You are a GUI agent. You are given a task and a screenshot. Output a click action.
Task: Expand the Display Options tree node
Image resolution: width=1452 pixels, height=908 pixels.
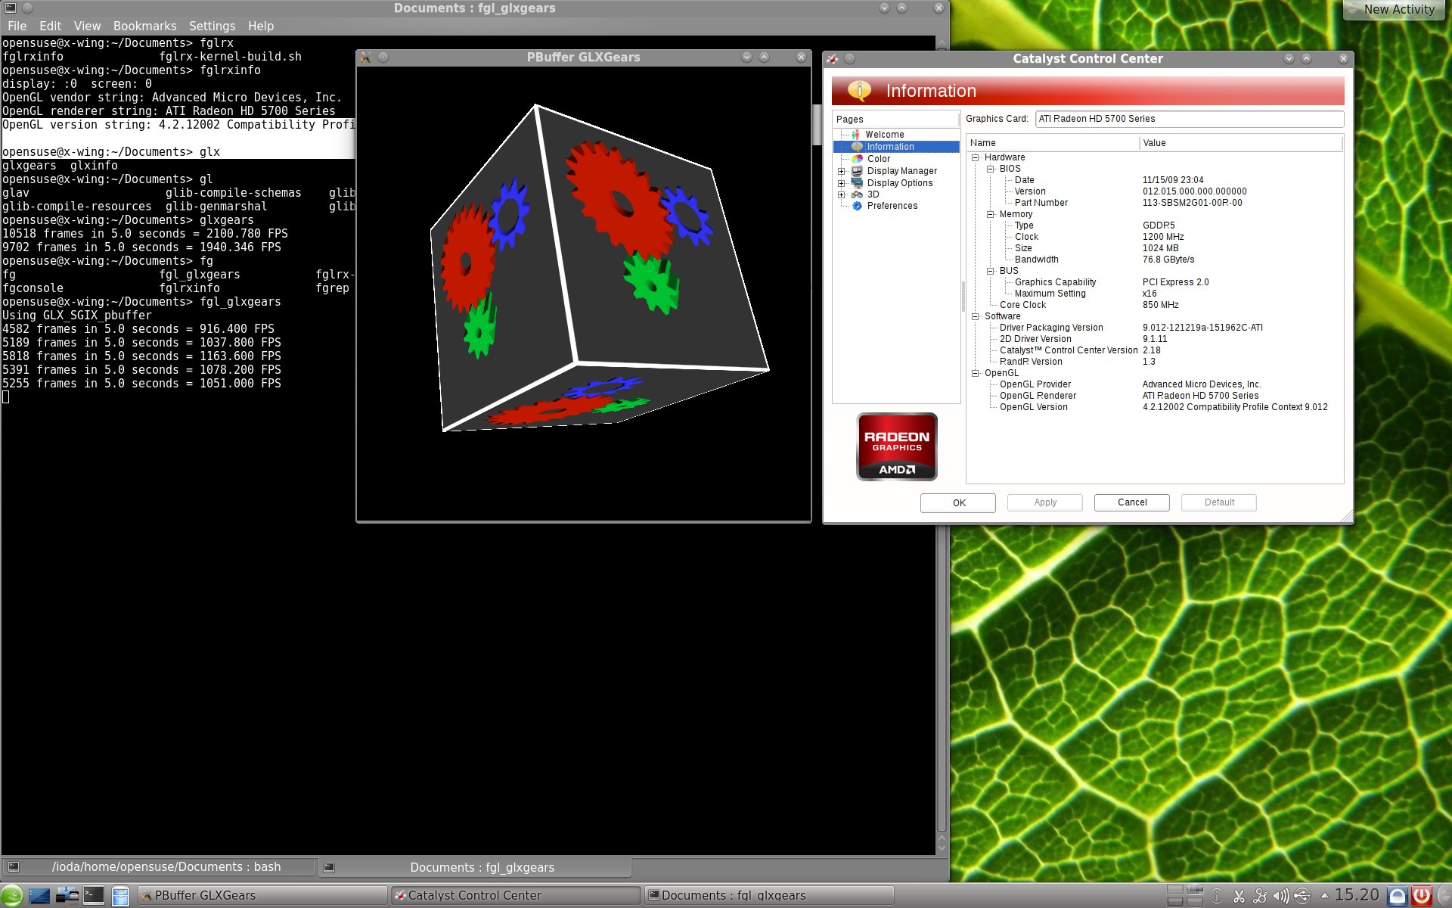841,183
